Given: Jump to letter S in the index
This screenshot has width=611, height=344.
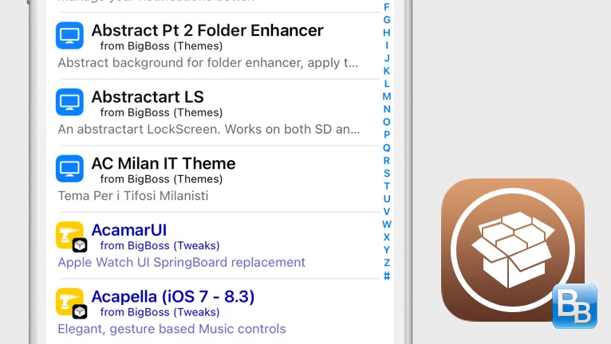Looking at the screenshot, I should point(387,173).
